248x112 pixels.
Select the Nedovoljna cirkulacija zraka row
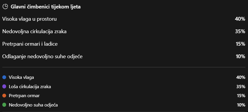tap(124, 31)
